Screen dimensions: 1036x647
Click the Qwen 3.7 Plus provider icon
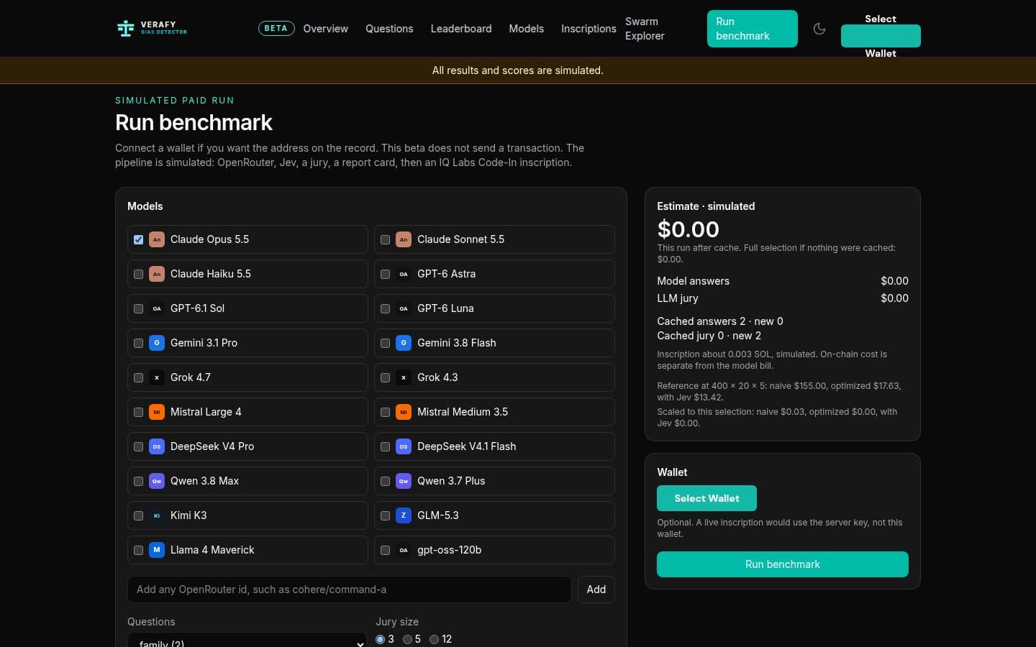(404, 481)
